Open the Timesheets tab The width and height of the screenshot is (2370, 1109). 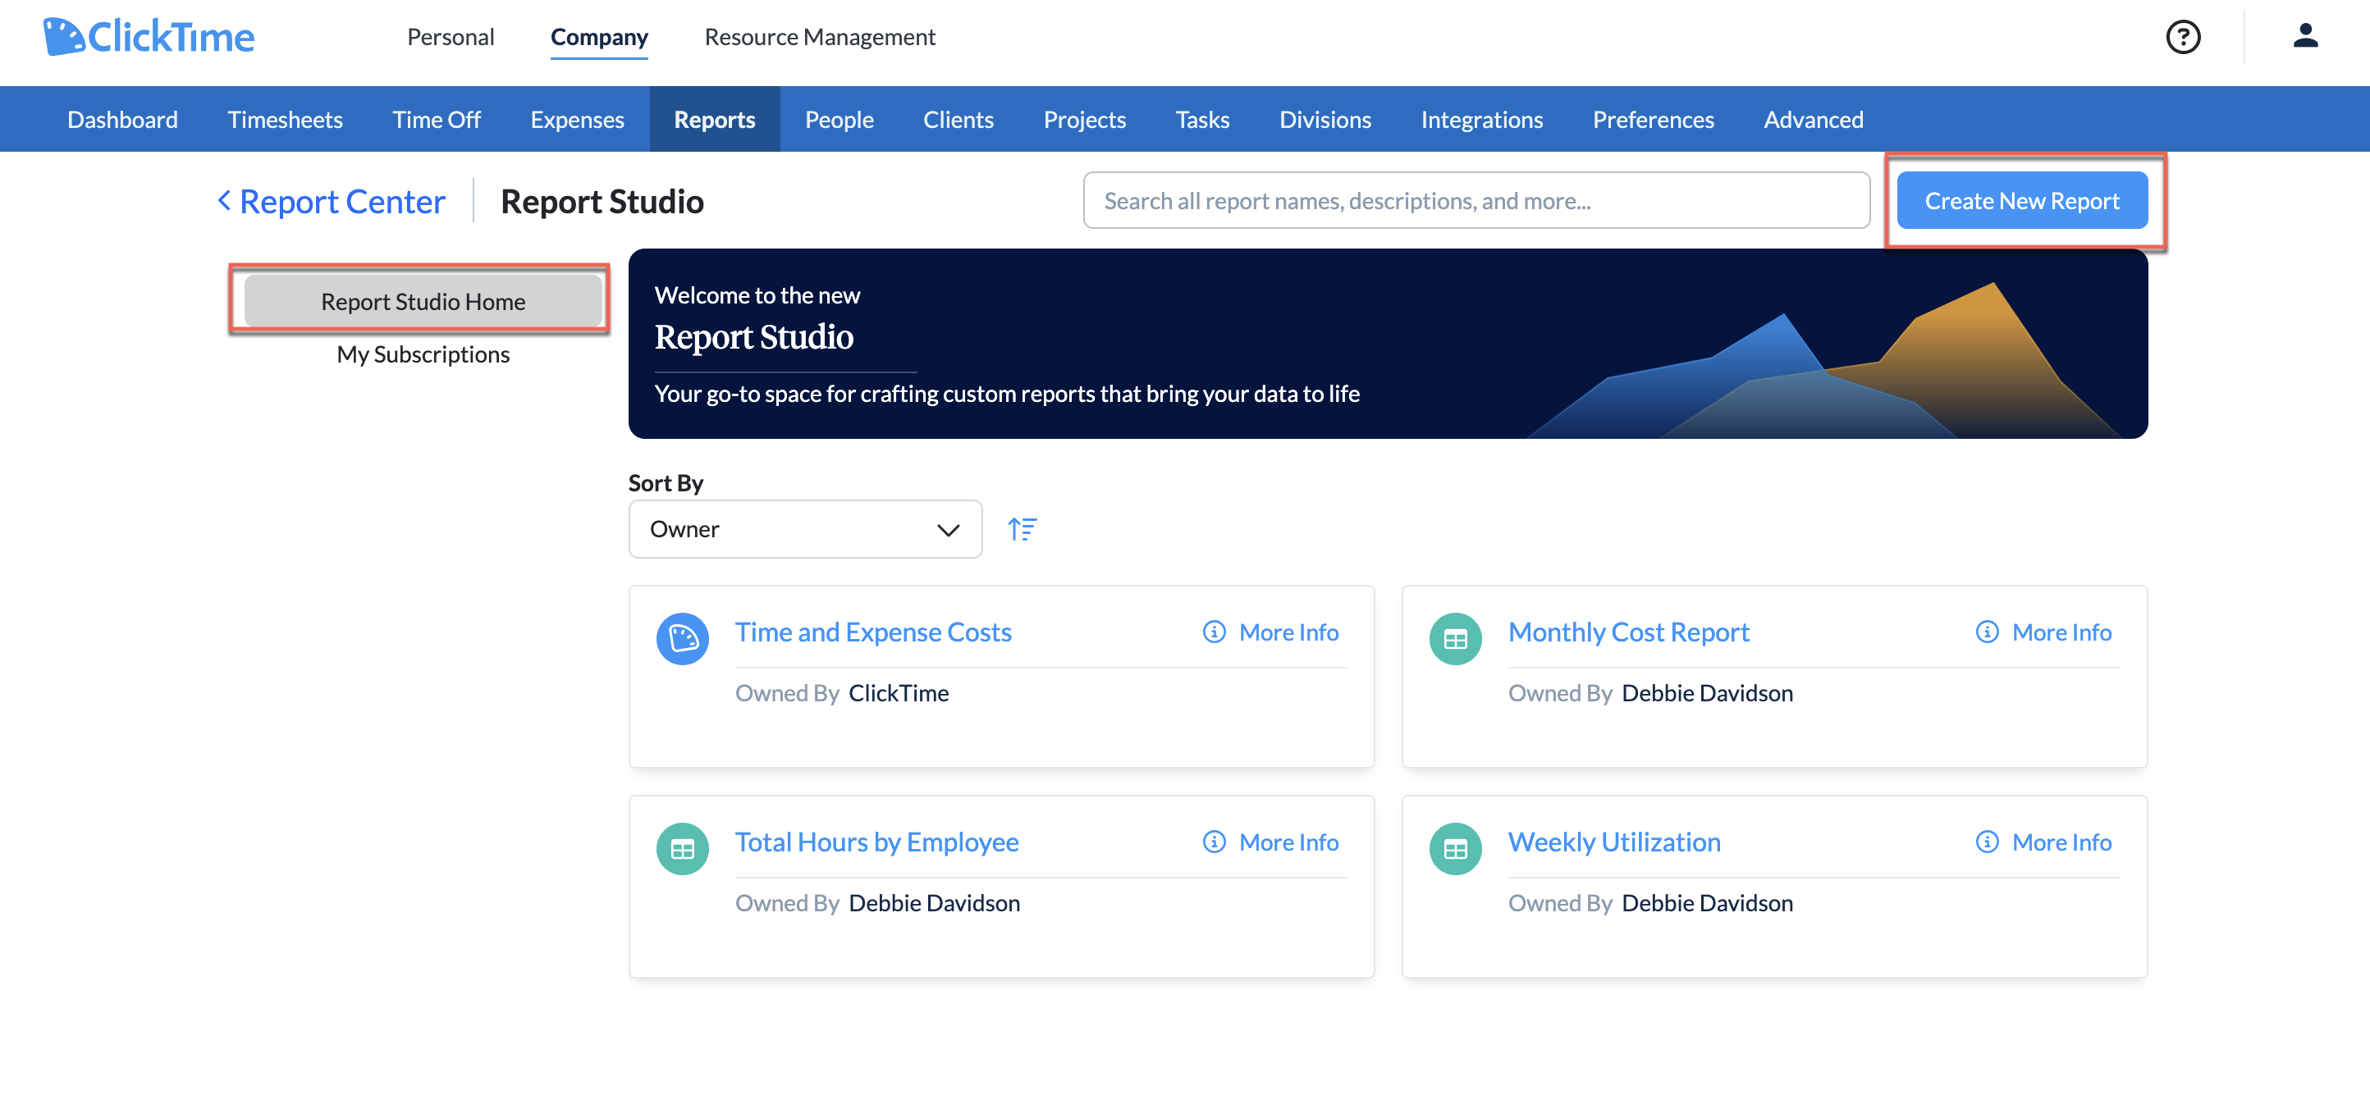[x=286, y=119]
